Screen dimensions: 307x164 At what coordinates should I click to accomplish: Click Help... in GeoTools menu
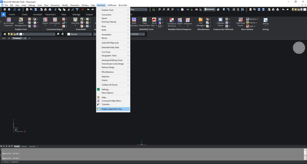113,97
